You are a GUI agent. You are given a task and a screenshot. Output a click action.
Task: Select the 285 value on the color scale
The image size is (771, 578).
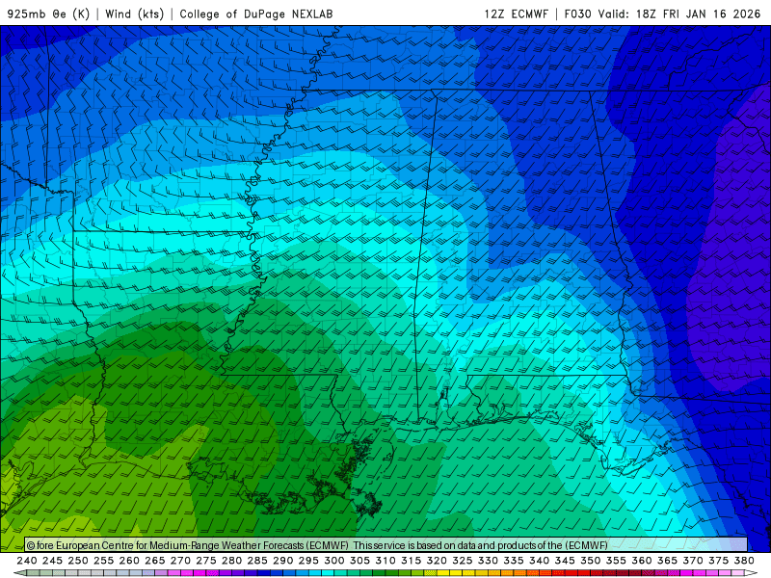pyautogui.click(x=257, y=561)
